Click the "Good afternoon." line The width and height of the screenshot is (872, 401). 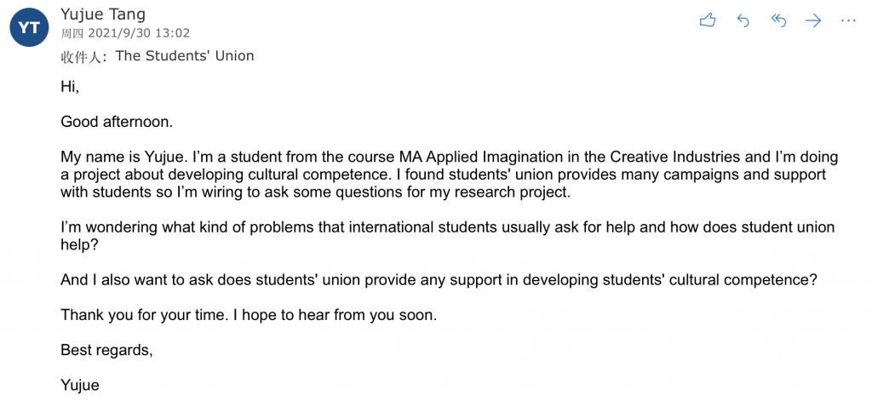click(117, 122)
